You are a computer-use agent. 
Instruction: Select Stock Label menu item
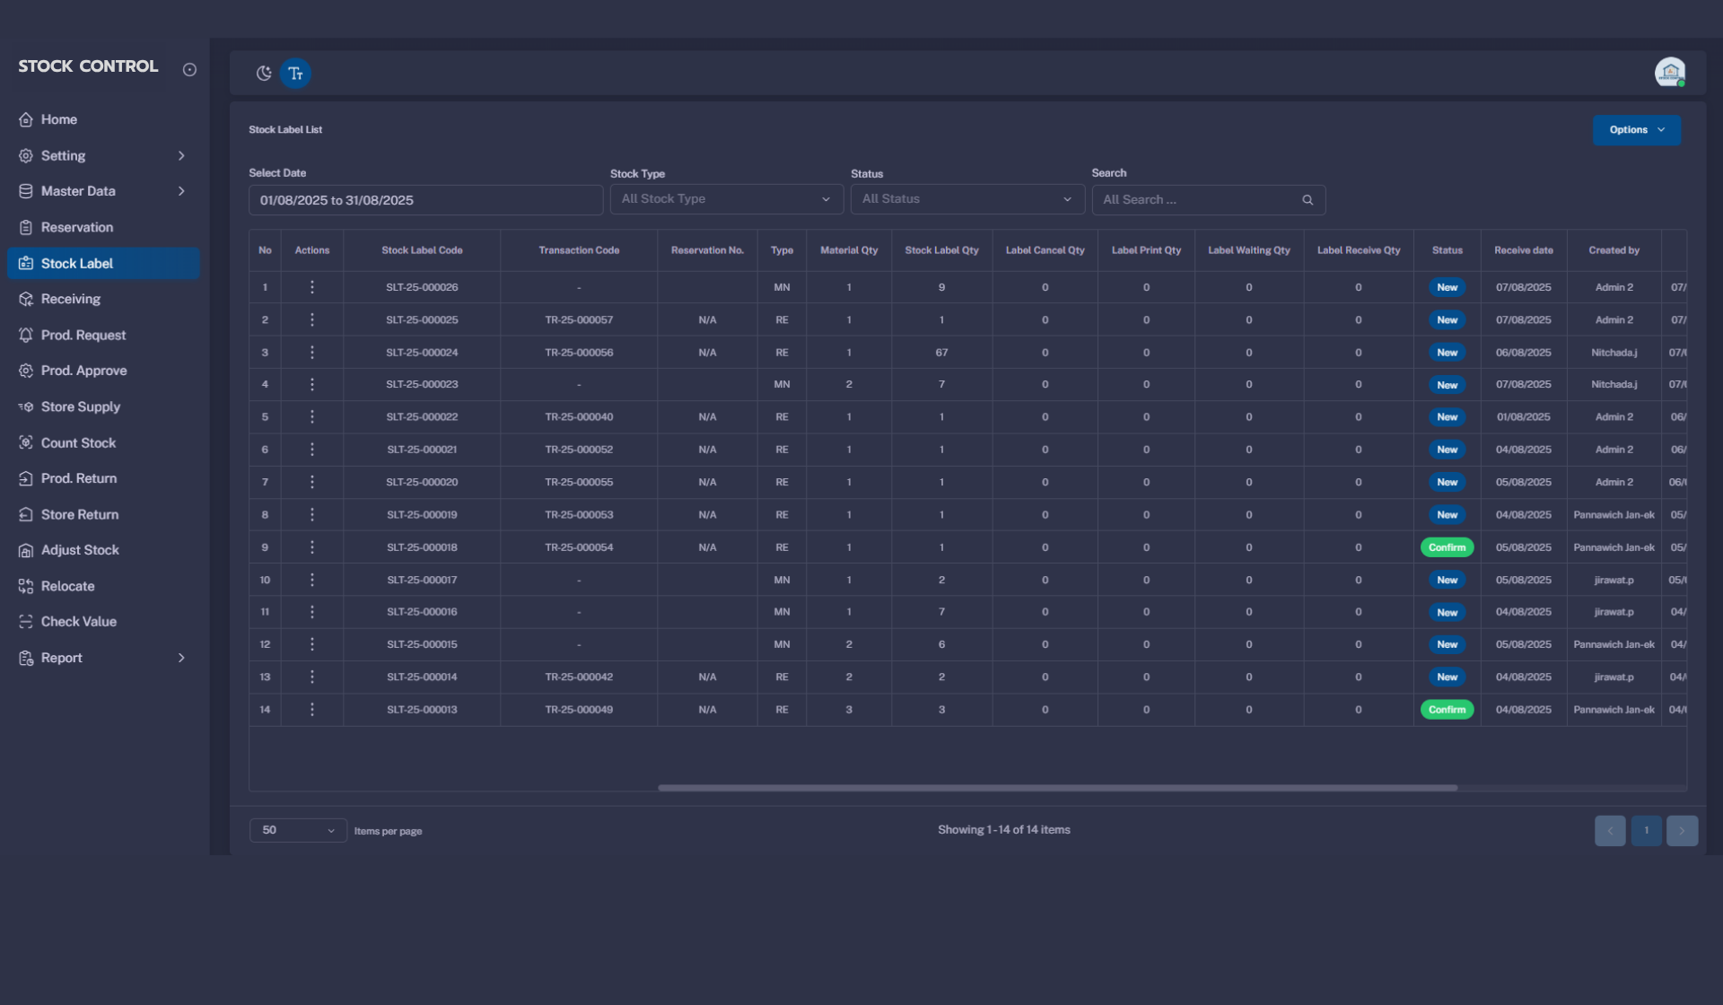[103, 263]
